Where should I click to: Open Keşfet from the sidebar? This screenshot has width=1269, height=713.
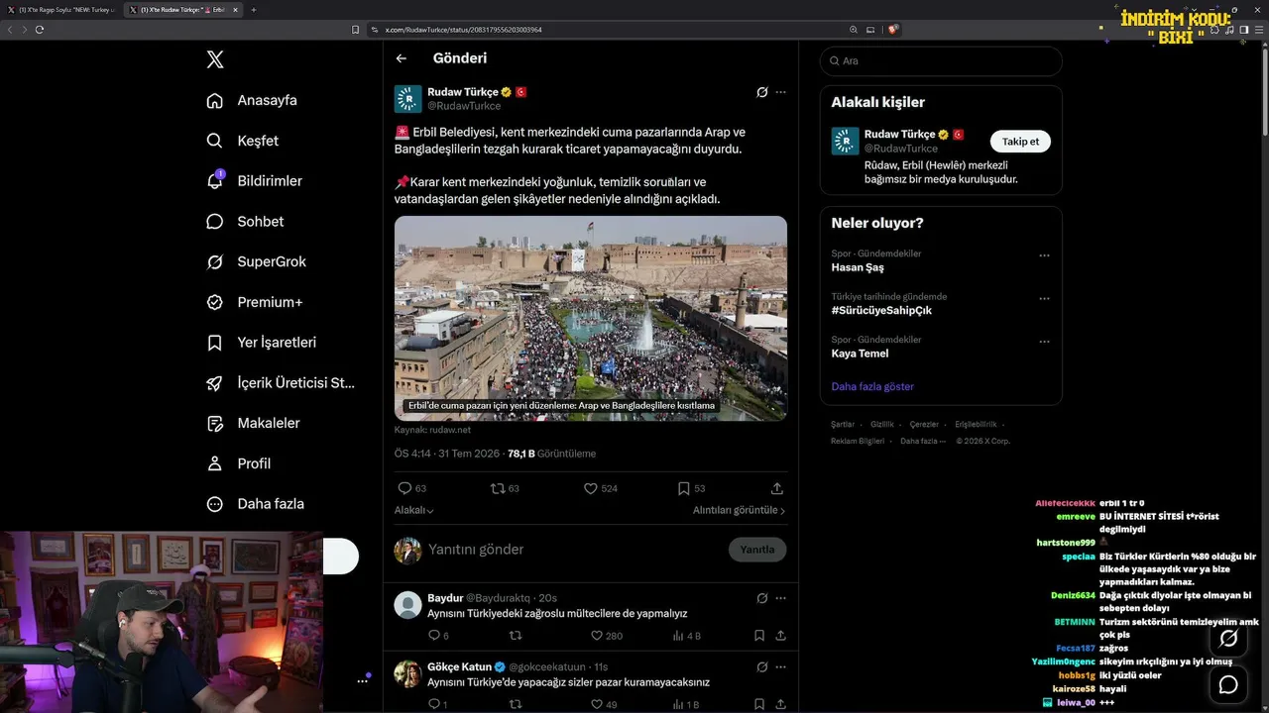point(243,141)
